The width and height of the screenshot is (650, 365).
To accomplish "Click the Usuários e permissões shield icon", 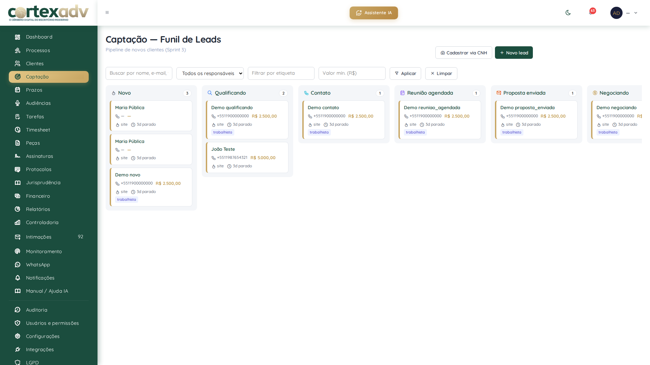I will [18, 323].
